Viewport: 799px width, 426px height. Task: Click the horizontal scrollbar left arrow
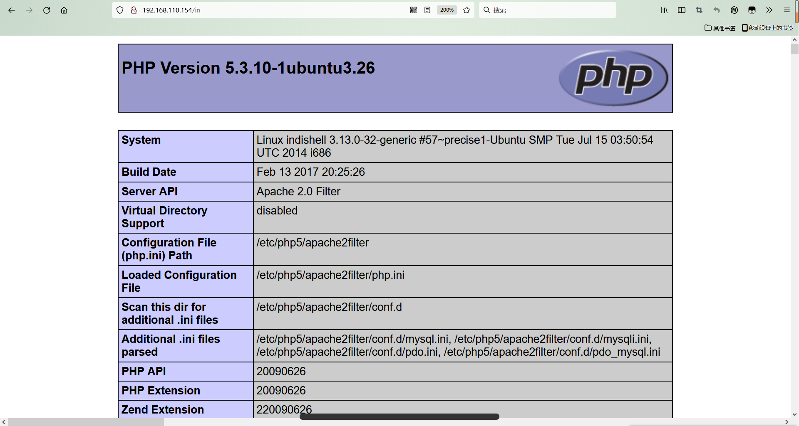click(4, 422)
